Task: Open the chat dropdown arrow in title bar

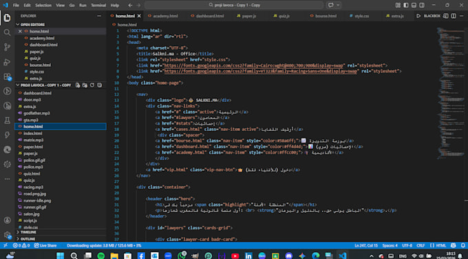Action: tap(338, 5)
